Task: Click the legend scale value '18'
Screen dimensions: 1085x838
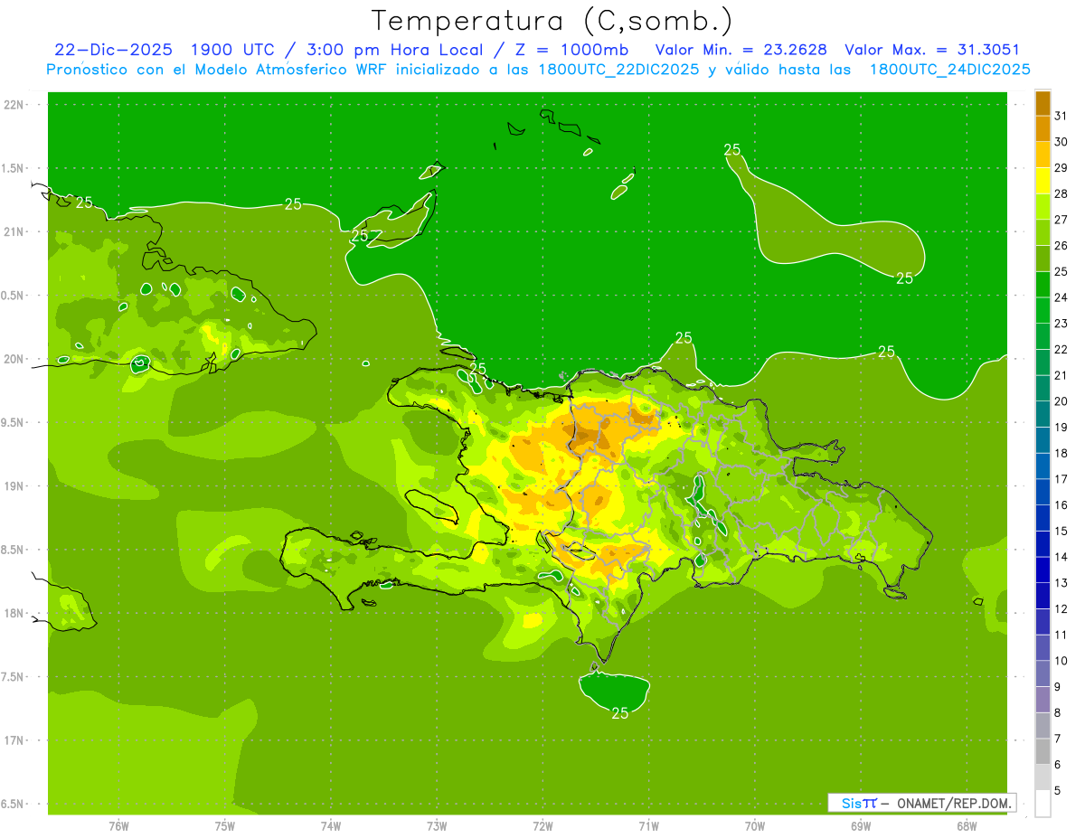Action: 1061,453
